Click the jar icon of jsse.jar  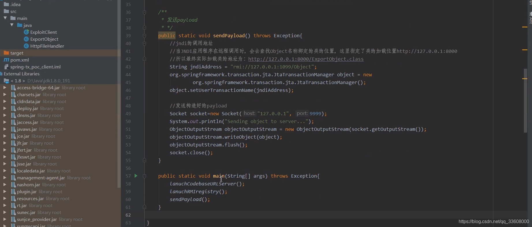(x=13, y=164)
